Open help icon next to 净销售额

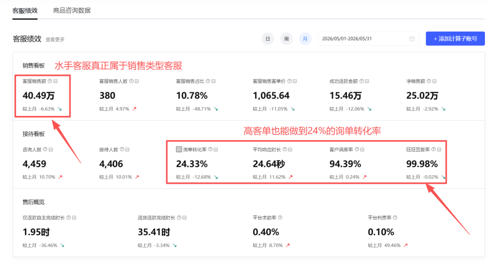[x=429, y=81]
